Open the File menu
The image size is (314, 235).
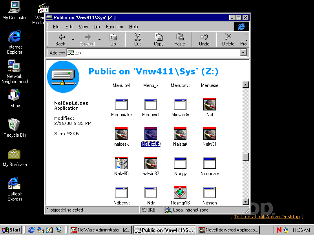pos(56,27)
